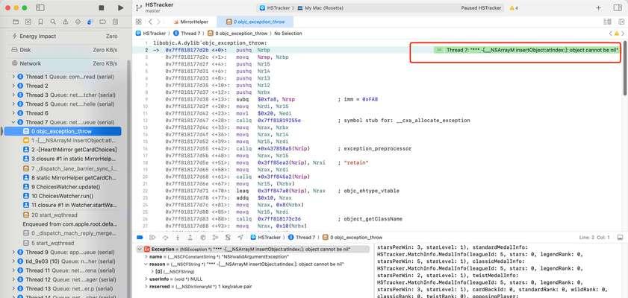Toggle debug area visibility icon

point(620,237)
